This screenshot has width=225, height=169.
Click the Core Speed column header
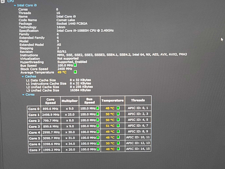(x=50, y=101)
